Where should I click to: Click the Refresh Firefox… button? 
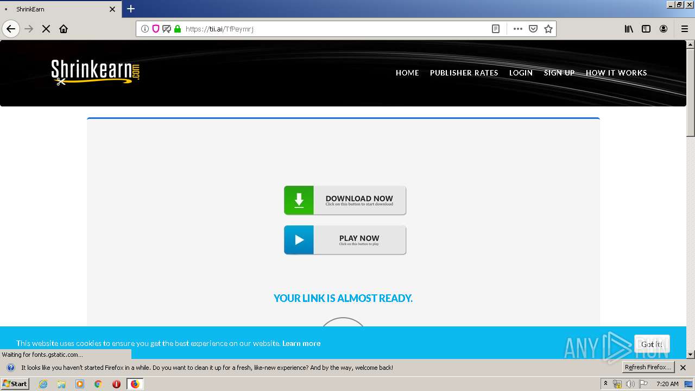pos(648,367)
